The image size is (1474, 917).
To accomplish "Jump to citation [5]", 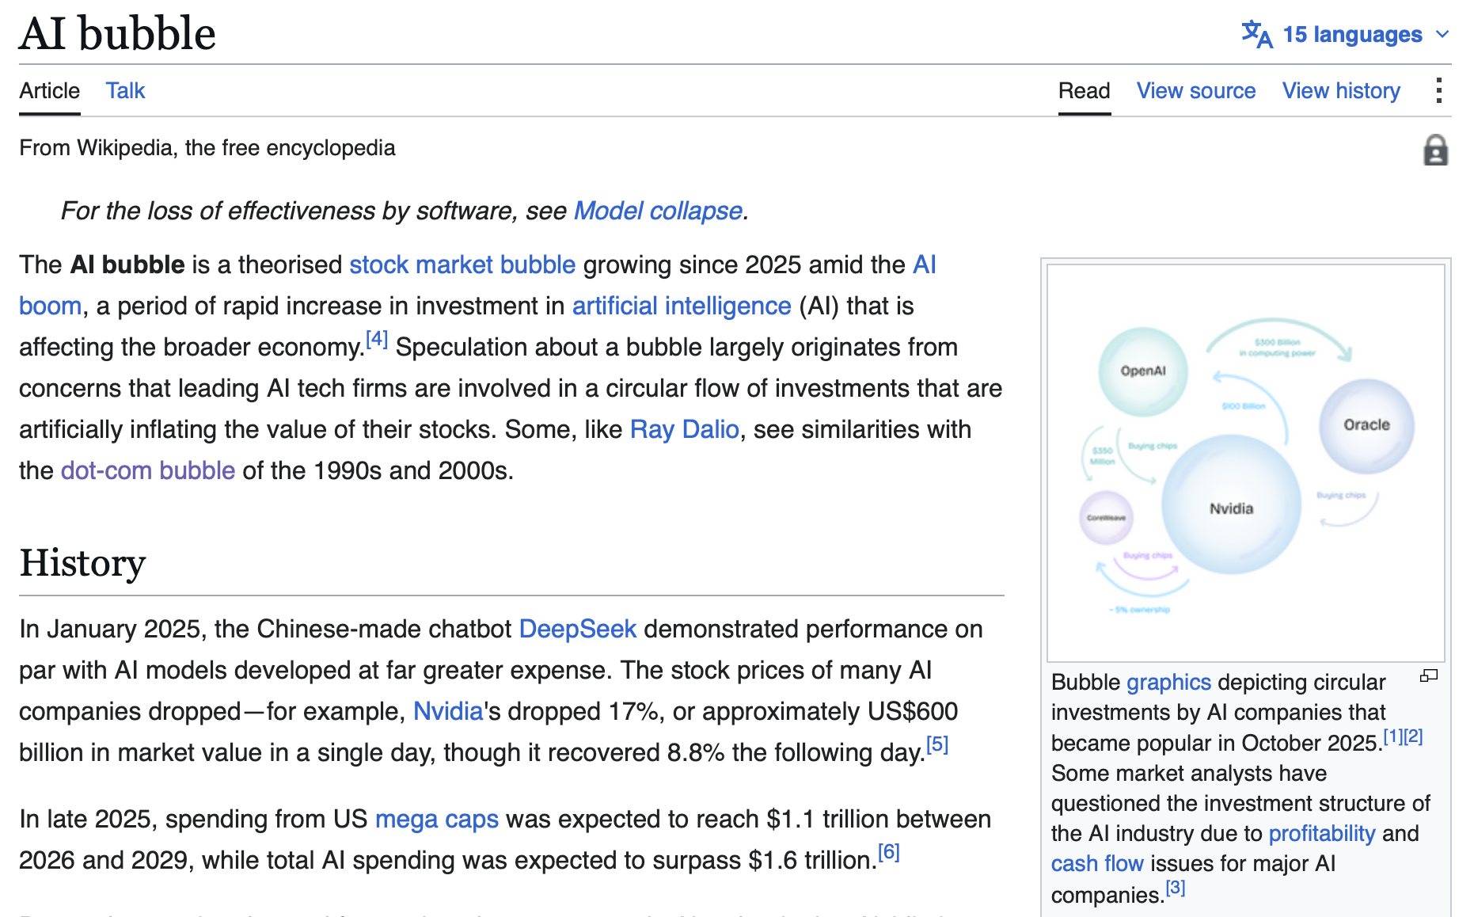I will (x=937, y=744).
